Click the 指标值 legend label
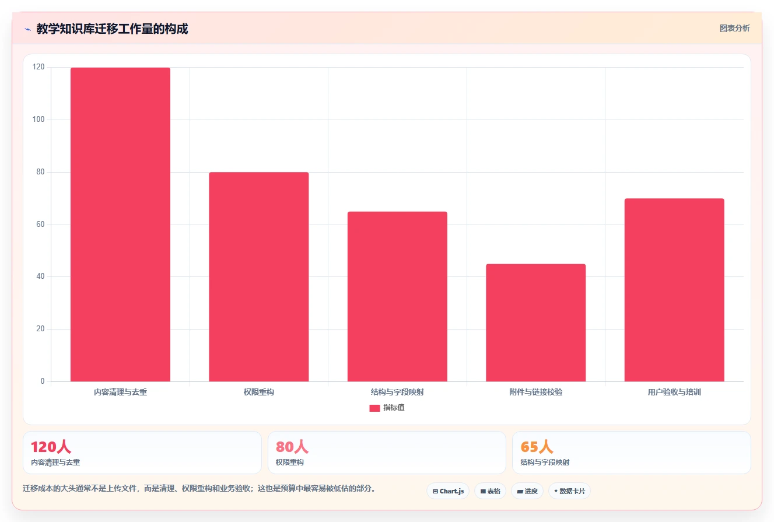This screenshot has height=522, width=774. (394, 408)
